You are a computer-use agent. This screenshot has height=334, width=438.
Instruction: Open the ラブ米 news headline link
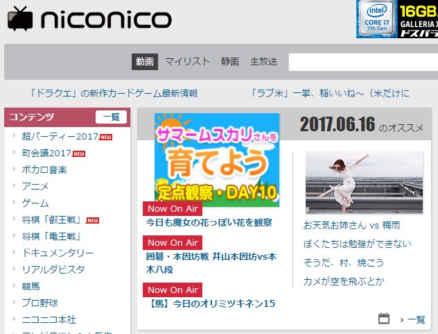pos(330,93)
